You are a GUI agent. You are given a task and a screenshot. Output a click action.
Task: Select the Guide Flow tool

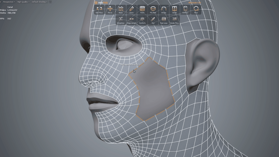174,20
